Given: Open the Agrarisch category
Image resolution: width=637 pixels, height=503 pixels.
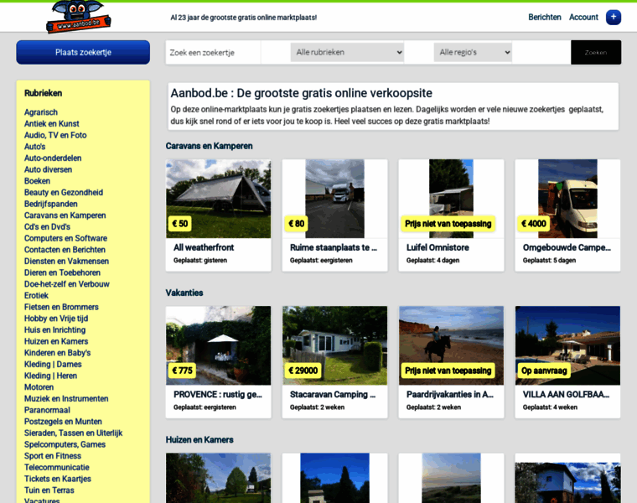Looking at the screenshot, I should (41, 112).
